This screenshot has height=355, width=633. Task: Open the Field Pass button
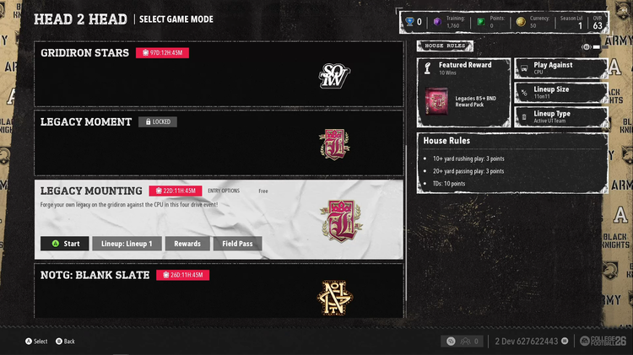click(237, 244)
